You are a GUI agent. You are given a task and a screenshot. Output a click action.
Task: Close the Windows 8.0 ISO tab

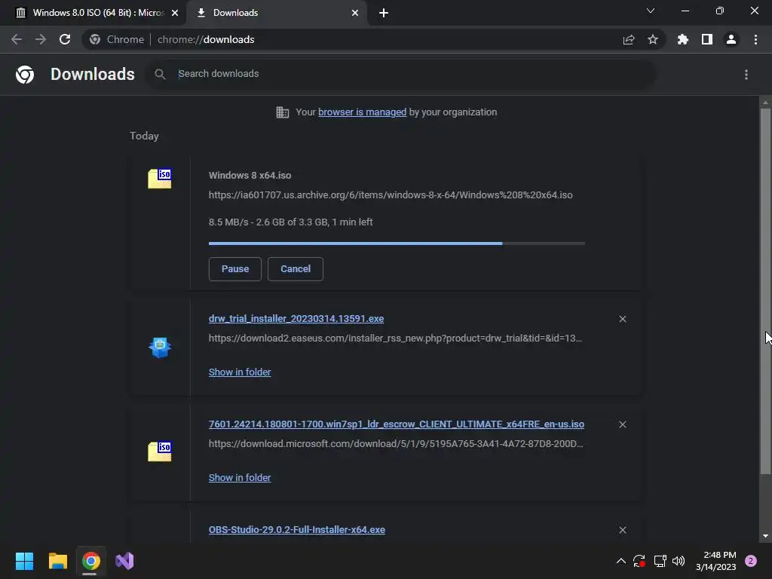[x=175, y=13]
